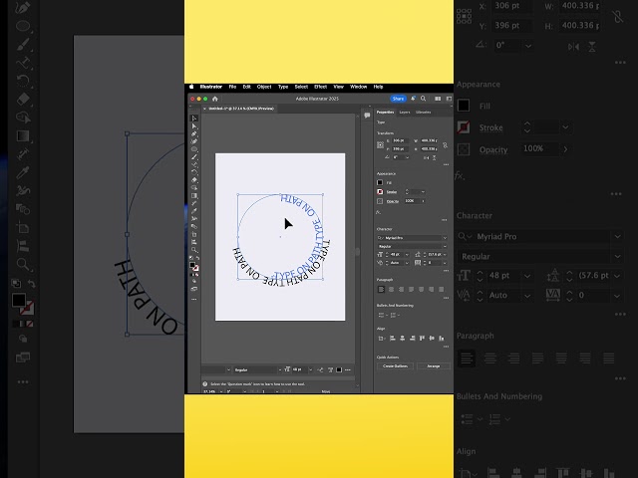Open the zoom level dropdown in status bar
This screenshot has height=478, width=638.
click(x=221, y=391)
